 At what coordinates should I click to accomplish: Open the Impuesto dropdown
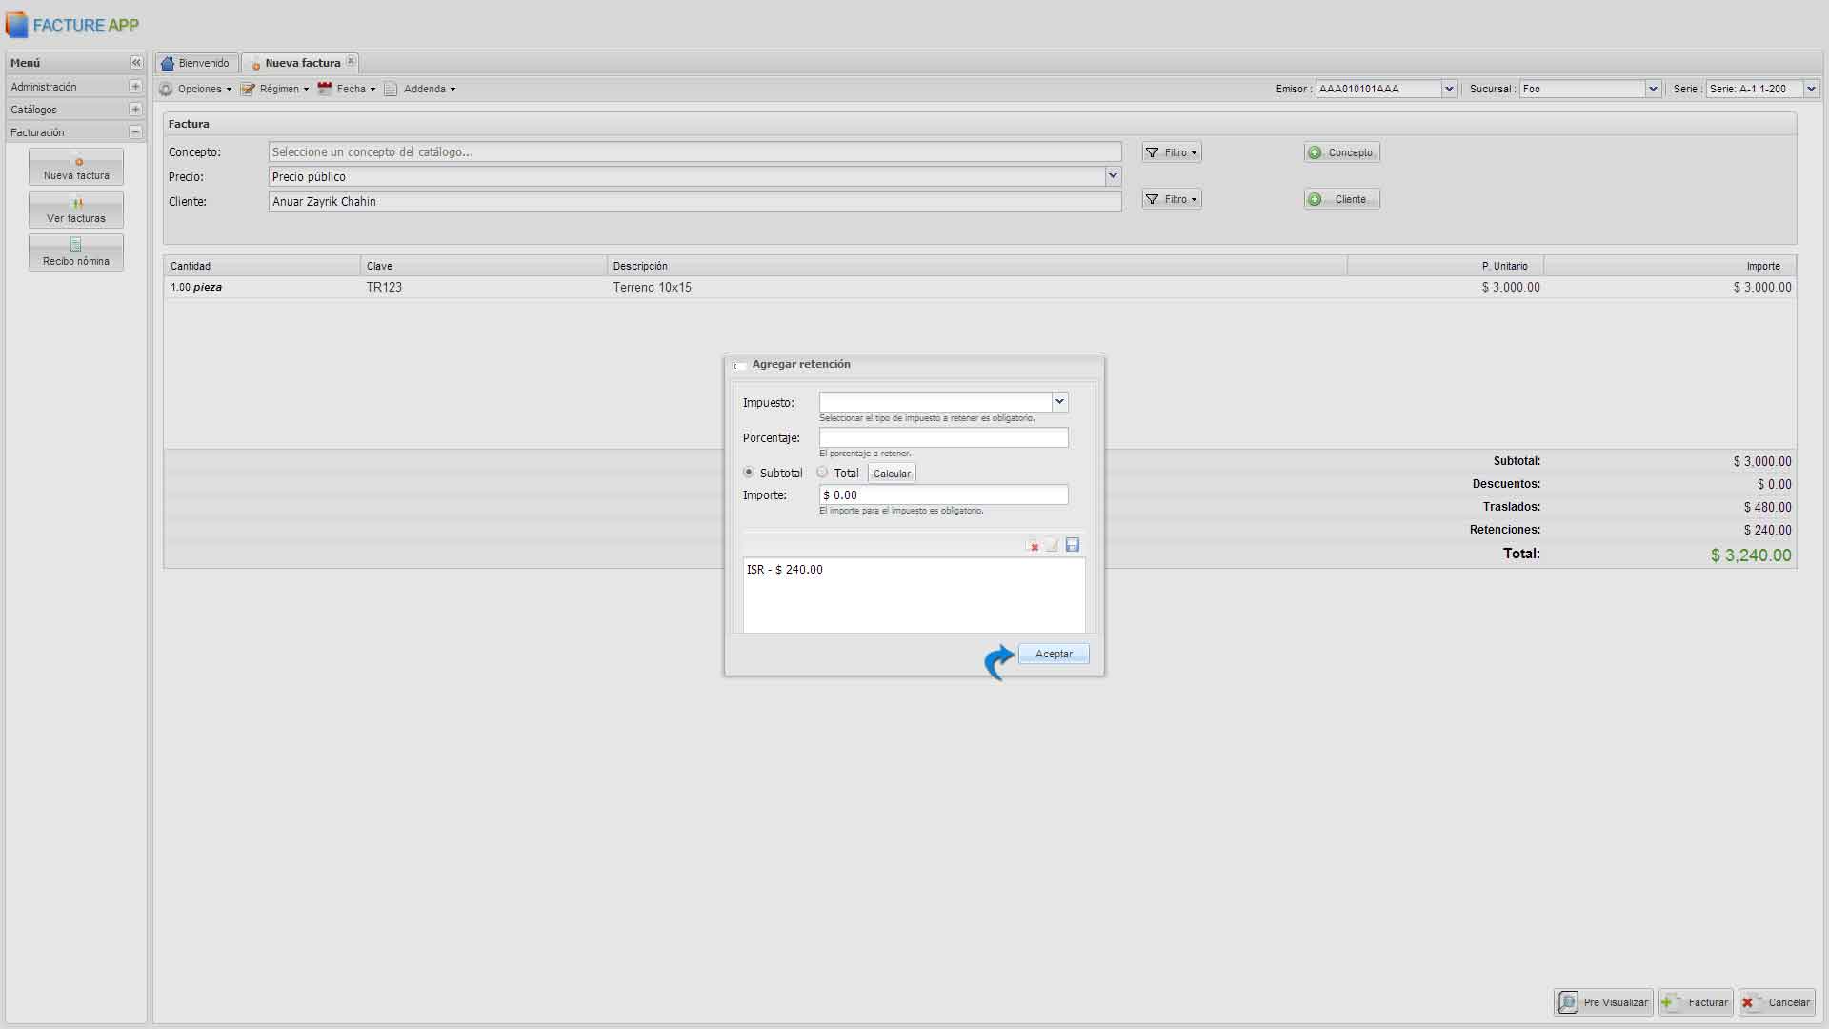click(1059, 402)
